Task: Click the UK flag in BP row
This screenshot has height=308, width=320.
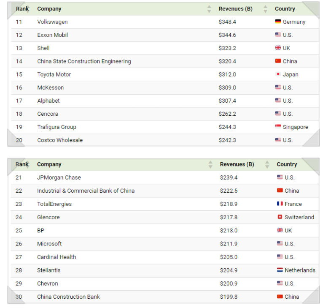Action: tap(280, 230)
